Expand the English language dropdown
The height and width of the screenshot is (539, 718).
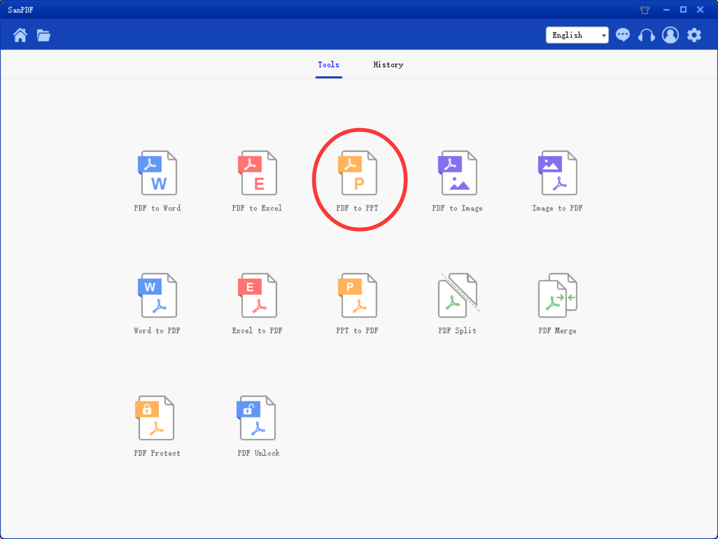[604, 35]
